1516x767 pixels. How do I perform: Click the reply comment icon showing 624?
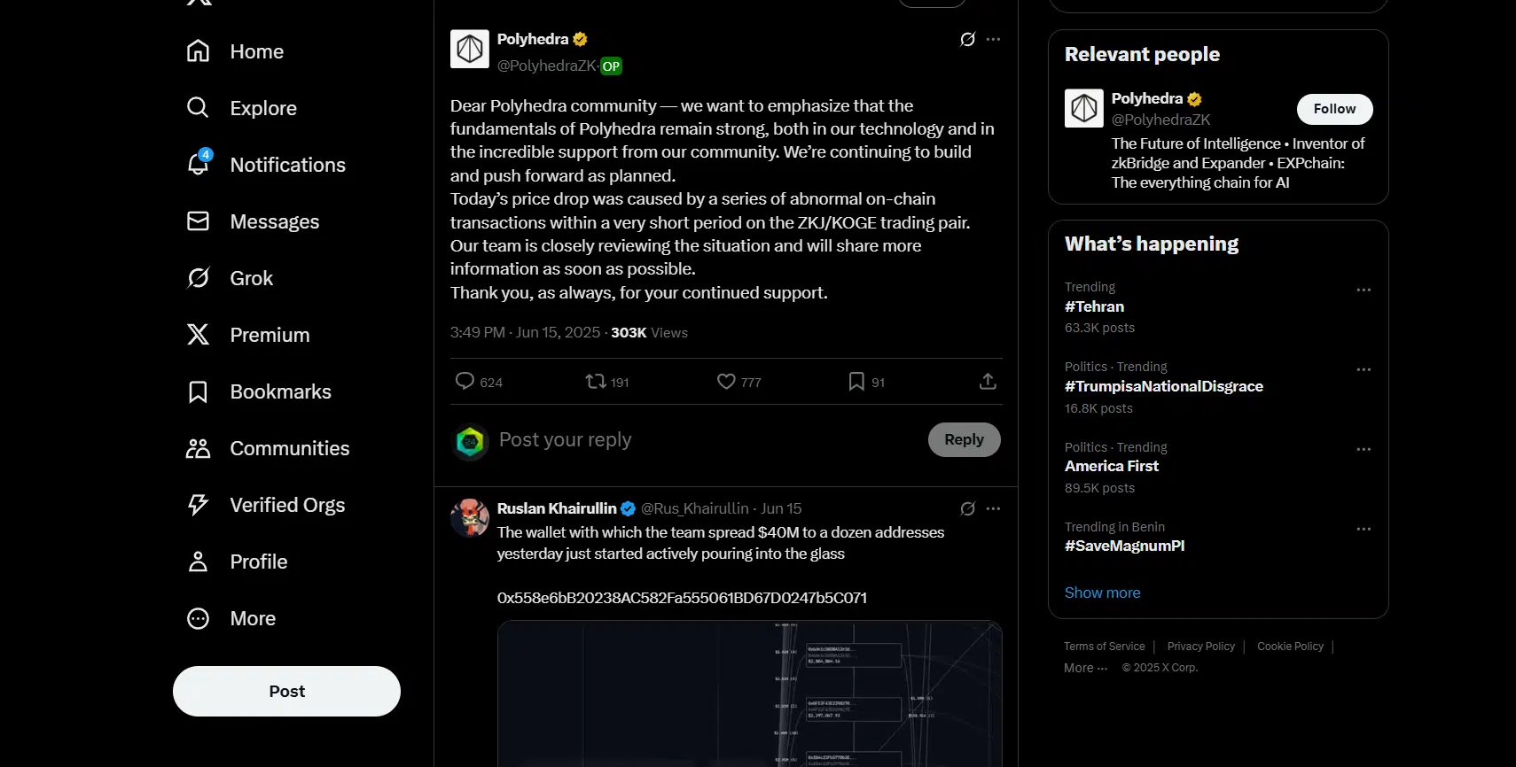(x=465, y=382)
